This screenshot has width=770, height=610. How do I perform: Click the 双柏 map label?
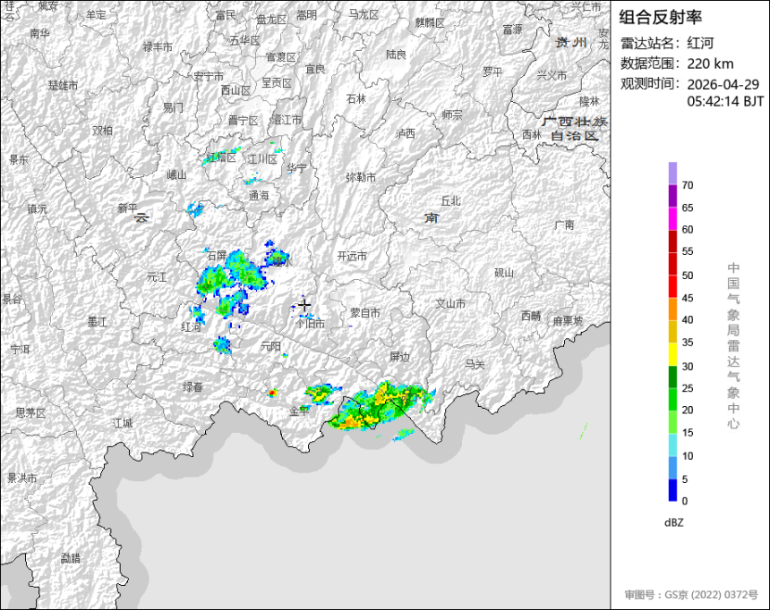click(103, 130)
